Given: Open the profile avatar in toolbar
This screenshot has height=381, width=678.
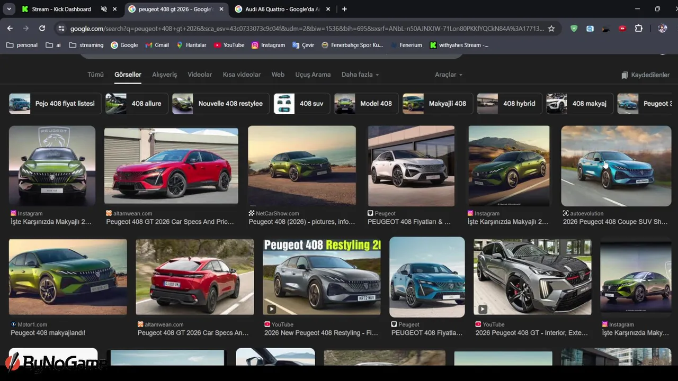Looking at the screenshot, I should (662, 29).
